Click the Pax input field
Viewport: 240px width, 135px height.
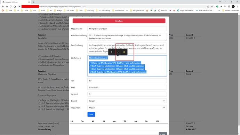[x=127, y=81]
